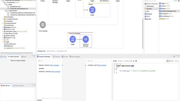The image size is (180, 101).
Task: Open Search in Exchange in the palette
Action: (151, 4)
